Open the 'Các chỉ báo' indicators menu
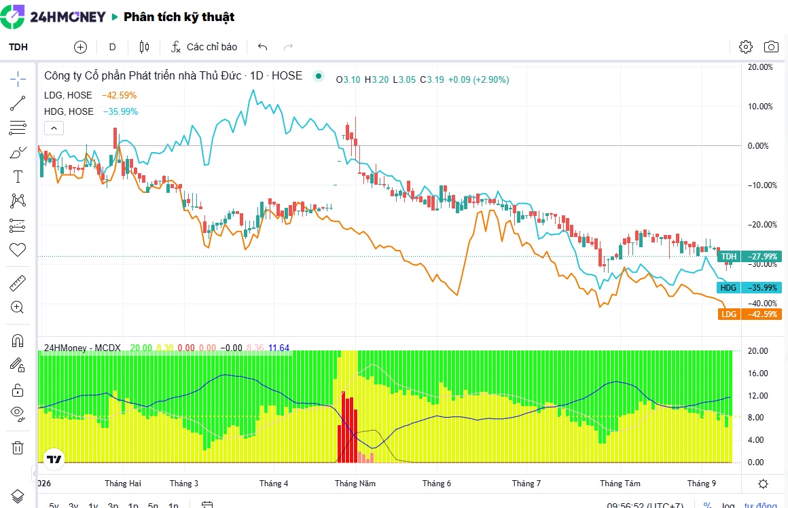Image resolution: width=788 pixels, height=508 pixels. 204,47
